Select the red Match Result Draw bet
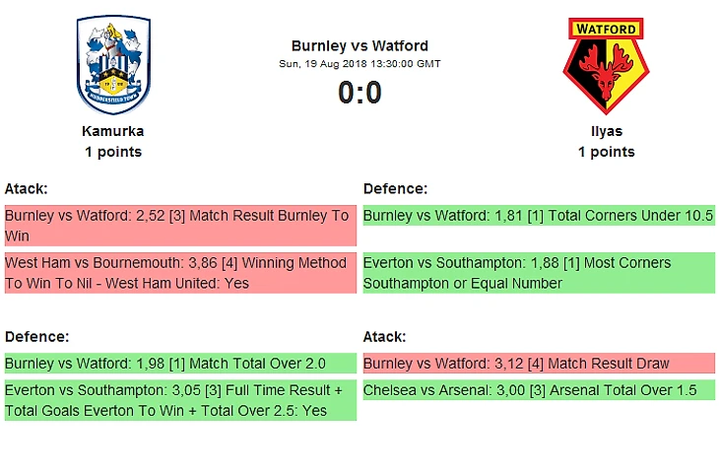 coord(539,364)
